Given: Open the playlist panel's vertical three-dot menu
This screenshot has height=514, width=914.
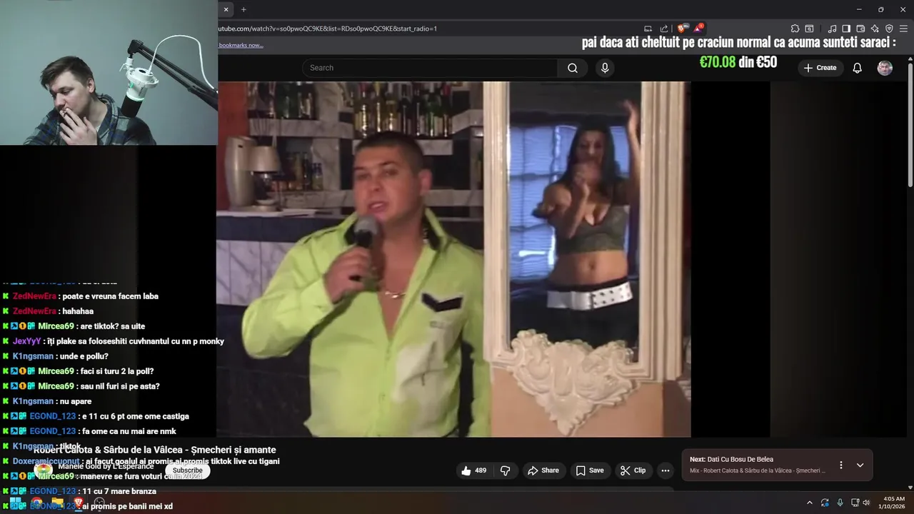Looking at the screenshot, I should pos(840,465).
